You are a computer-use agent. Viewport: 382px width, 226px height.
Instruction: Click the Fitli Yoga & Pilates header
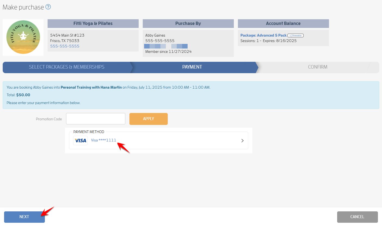pos(93,24)
